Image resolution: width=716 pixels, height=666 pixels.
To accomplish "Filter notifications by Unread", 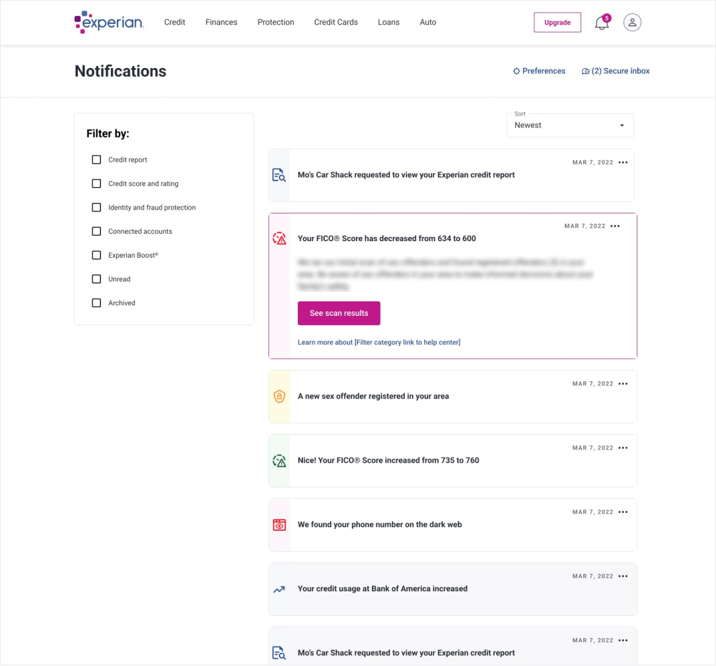I will (96, 279).
